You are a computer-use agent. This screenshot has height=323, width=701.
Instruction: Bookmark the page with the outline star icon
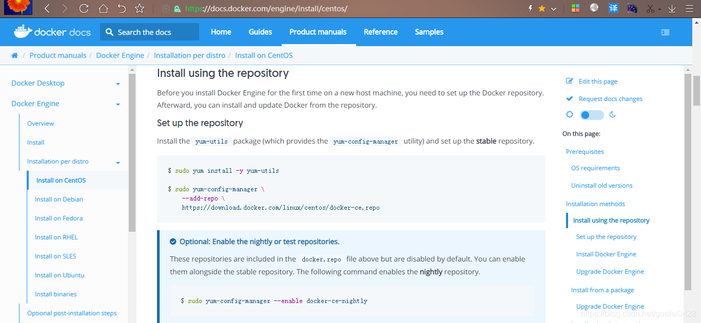click(x=140, y=9)
